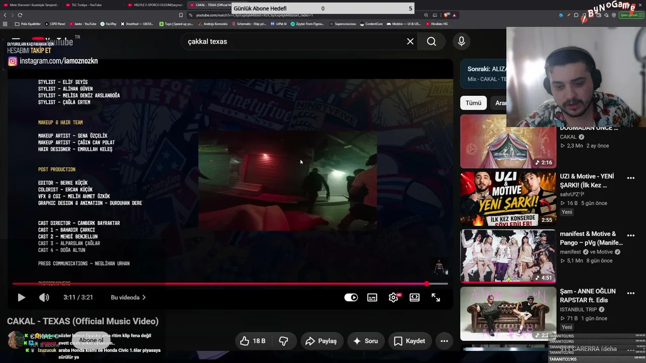
Task: Start voice search with the microphone icon
Action: pos(461,41)
